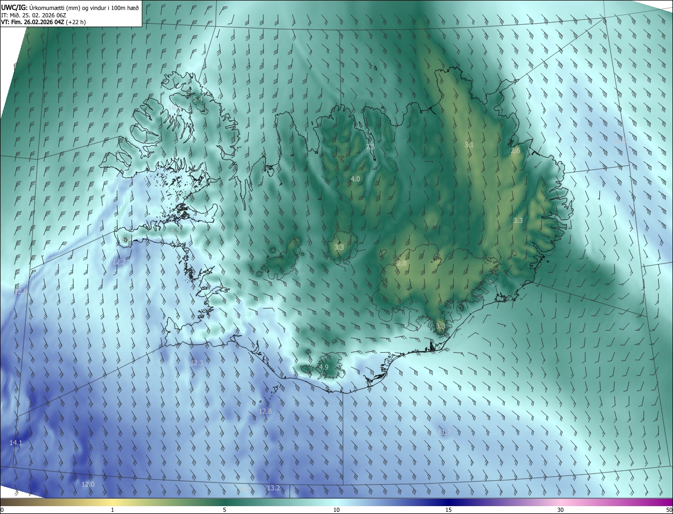673x514 pixels.
Task: Click the 12.2 value on the map
Action: pyautogui.click(x=119, y=262)
